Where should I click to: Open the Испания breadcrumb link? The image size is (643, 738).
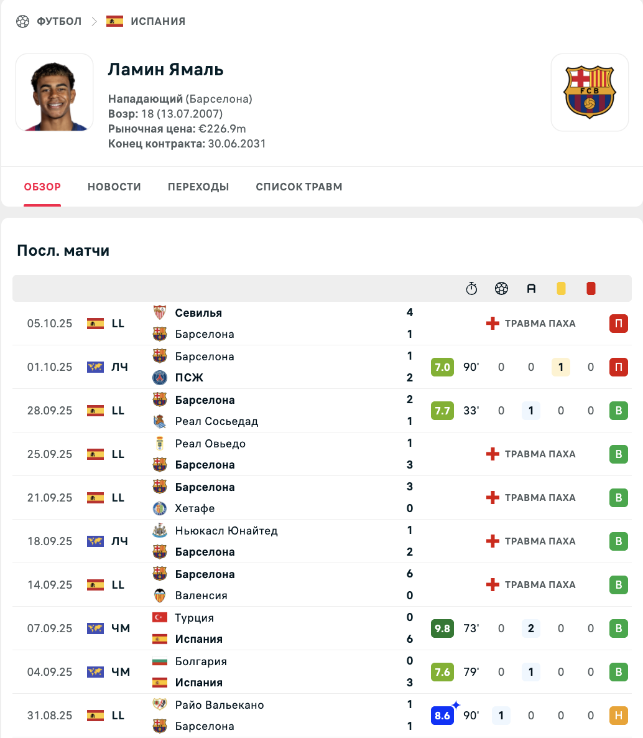point(158,21)
